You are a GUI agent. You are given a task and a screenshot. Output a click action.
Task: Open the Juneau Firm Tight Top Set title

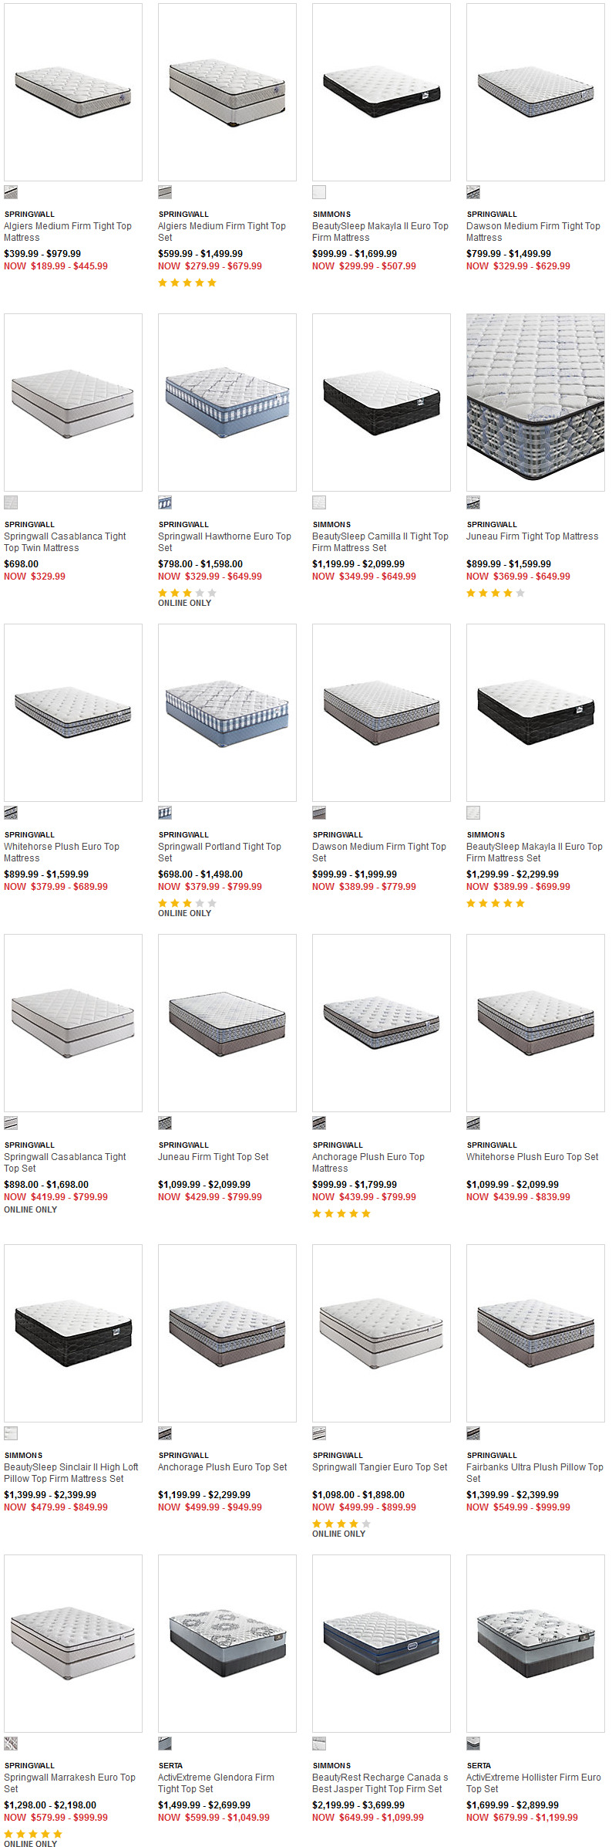[x=214, y=1156]
